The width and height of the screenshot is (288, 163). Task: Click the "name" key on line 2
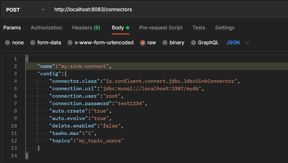click(46, 66)
